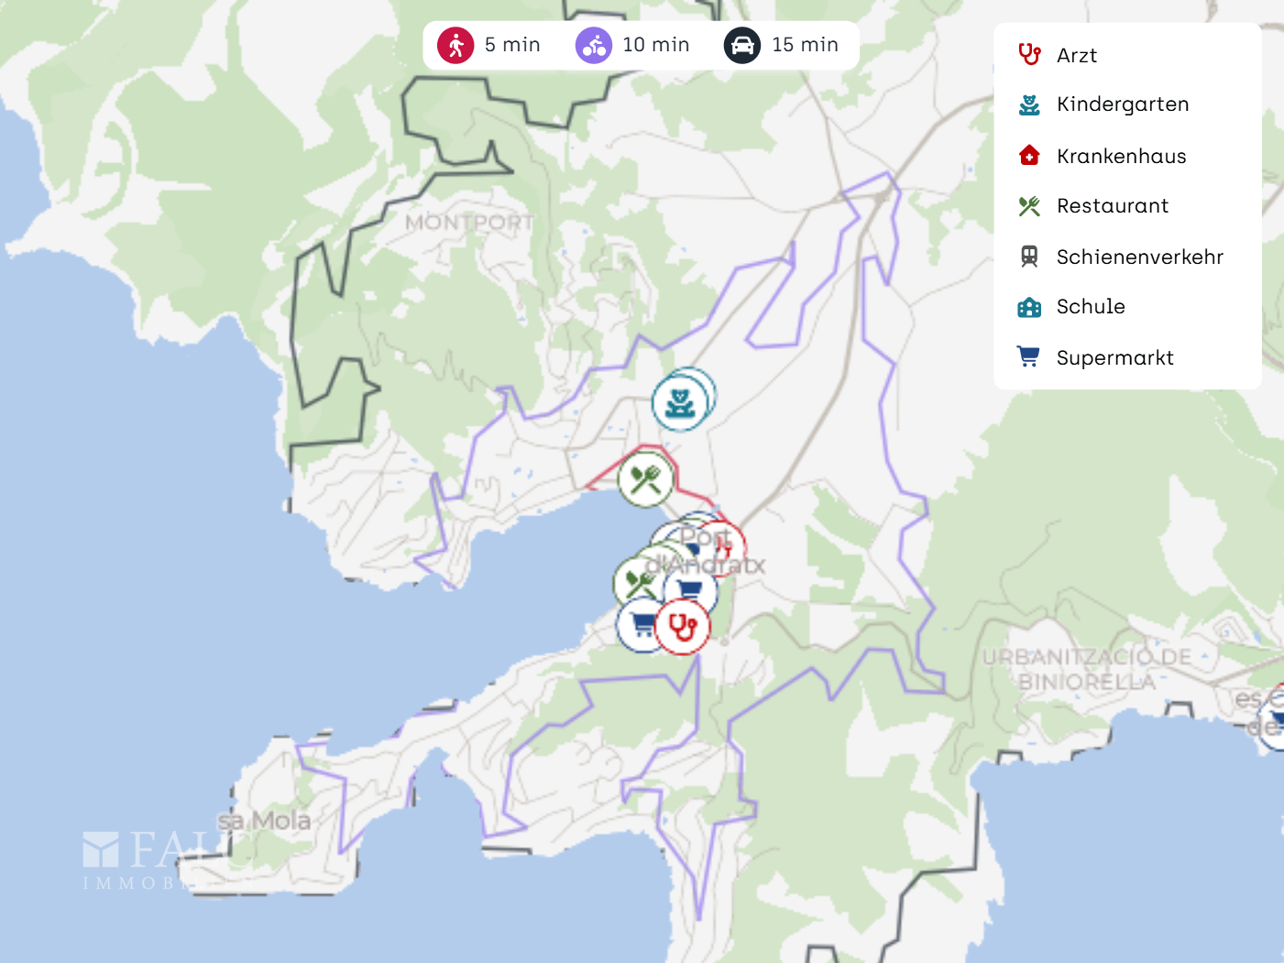Click the Schule building icon in legend
The image size is (1284, 963).
click(x=1029, y=307)
